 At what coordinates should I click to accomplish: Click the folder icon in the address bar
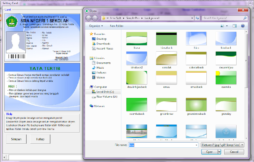(104, 18)
